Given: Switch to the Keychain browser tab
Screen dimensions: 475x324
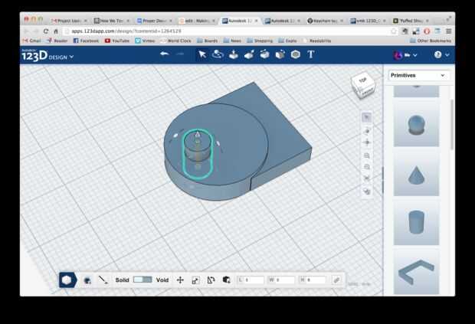Looking at the screenshot, I should click(324, 21).
